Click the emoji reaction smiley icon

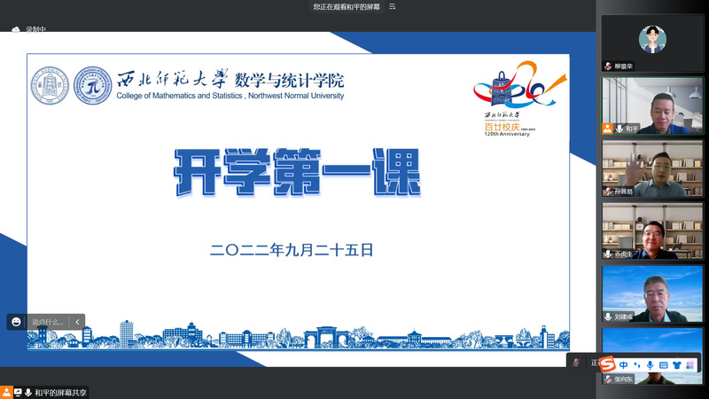tap(15, 322)
